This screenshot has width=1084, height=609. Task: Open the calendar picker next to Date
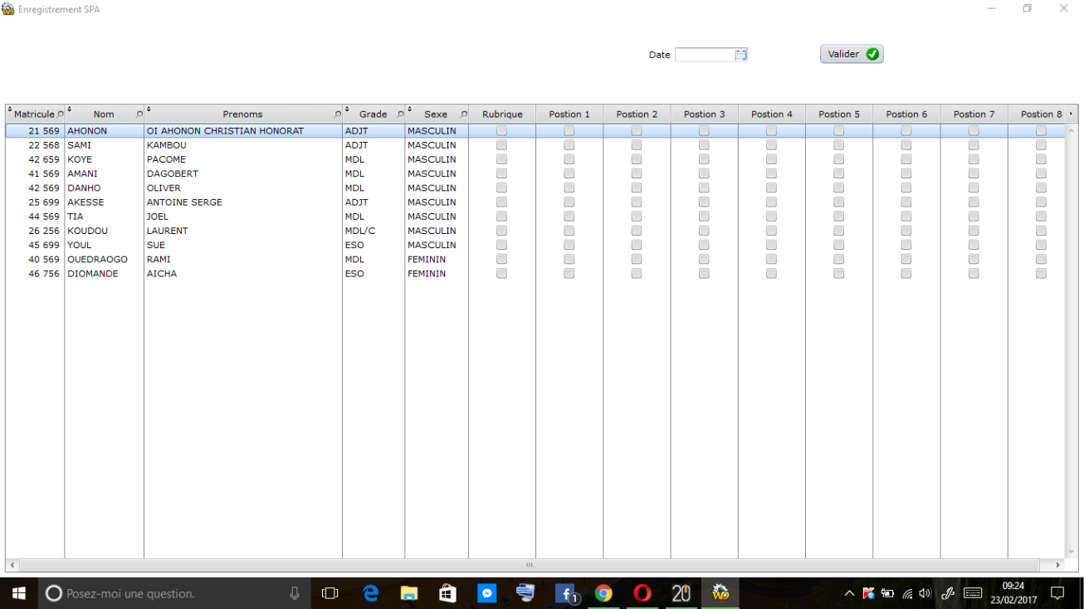(x=741, y=55)
